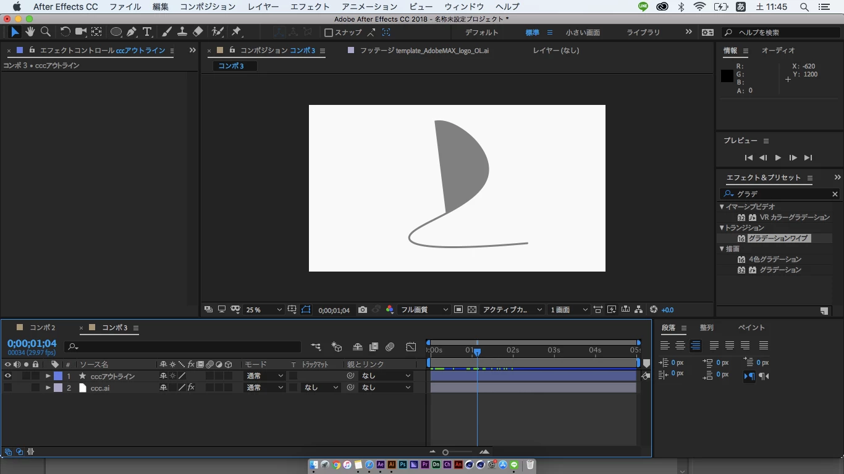The height and width of the screenshot is (474, 844).
Task: Click the Graph Editor icon in timeline
Action: tap(411, 347)
